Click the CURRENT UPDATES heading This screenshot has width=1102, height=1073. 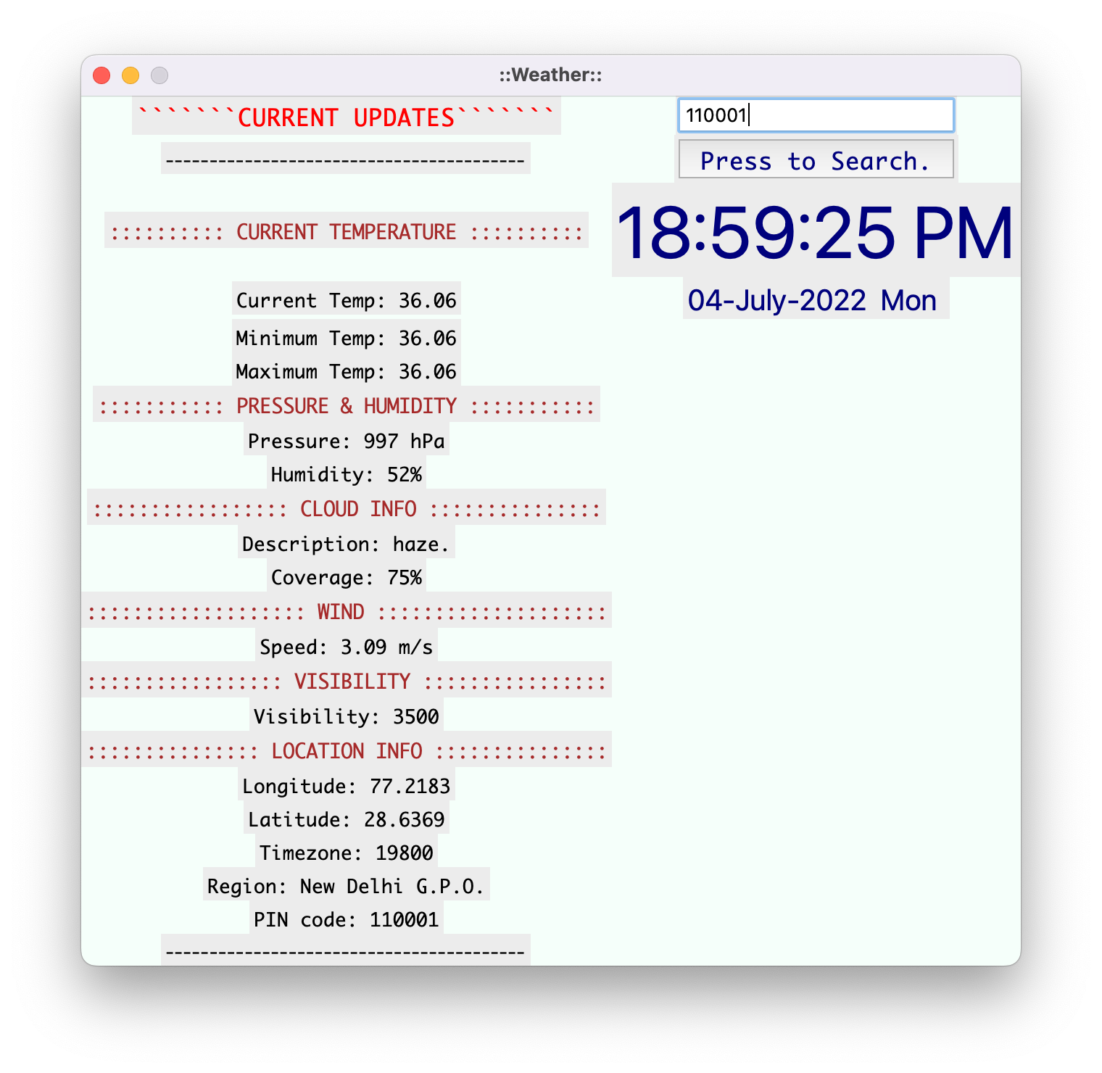[347, 117]
